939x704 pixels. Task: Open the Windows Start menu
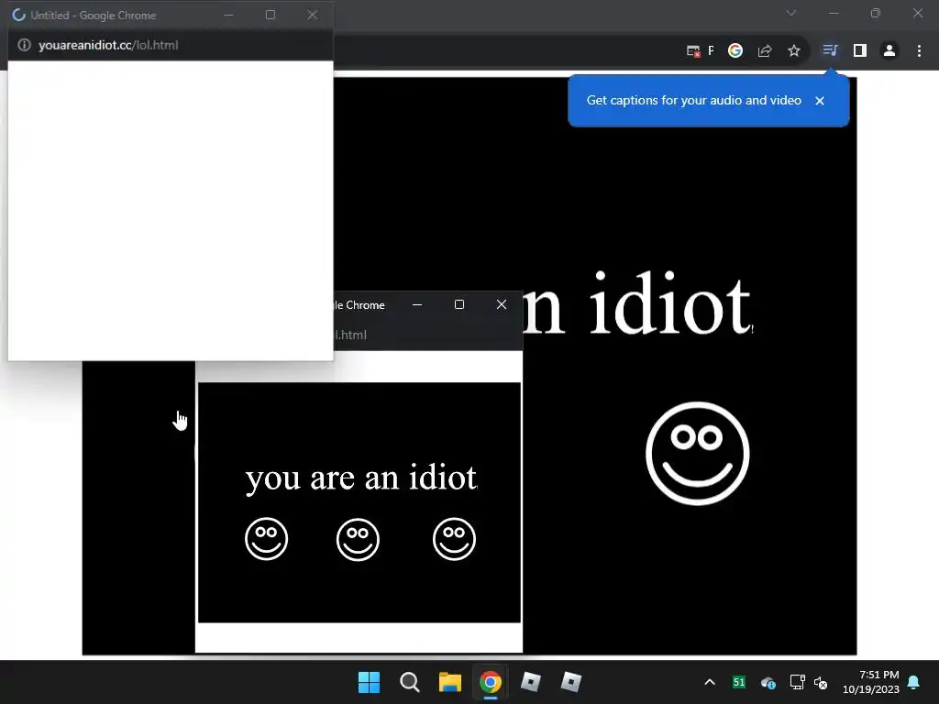(x=369, y=682)
